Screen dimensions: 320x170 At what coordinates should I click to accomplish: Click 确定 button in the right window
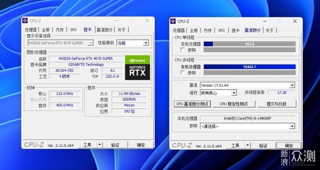click(x=289, y=145)
